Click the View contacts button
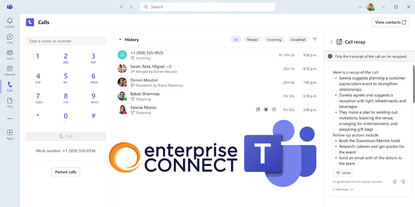Screen dimensions: 415x207 (x=391, y=22)
